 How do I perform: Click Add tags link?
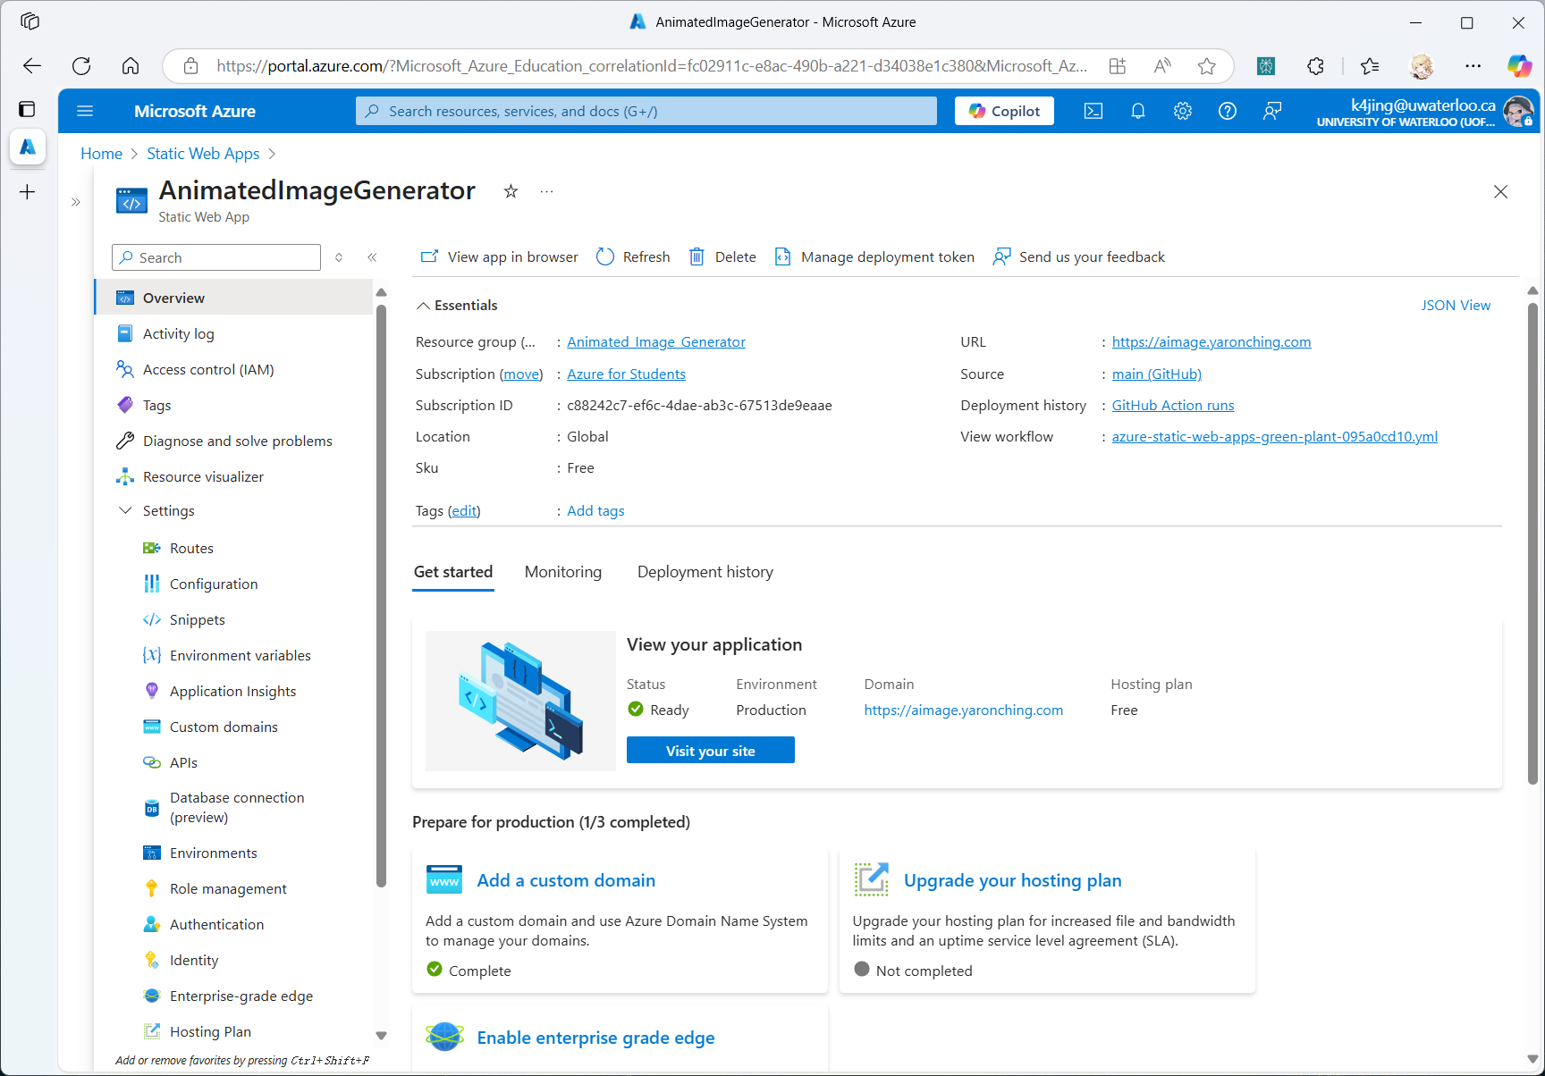point(595,511)
